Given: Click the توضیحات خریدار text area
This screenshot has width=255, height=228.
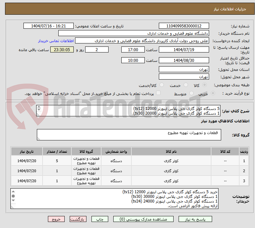Looking at the screenshot, I should pos(115,199).
